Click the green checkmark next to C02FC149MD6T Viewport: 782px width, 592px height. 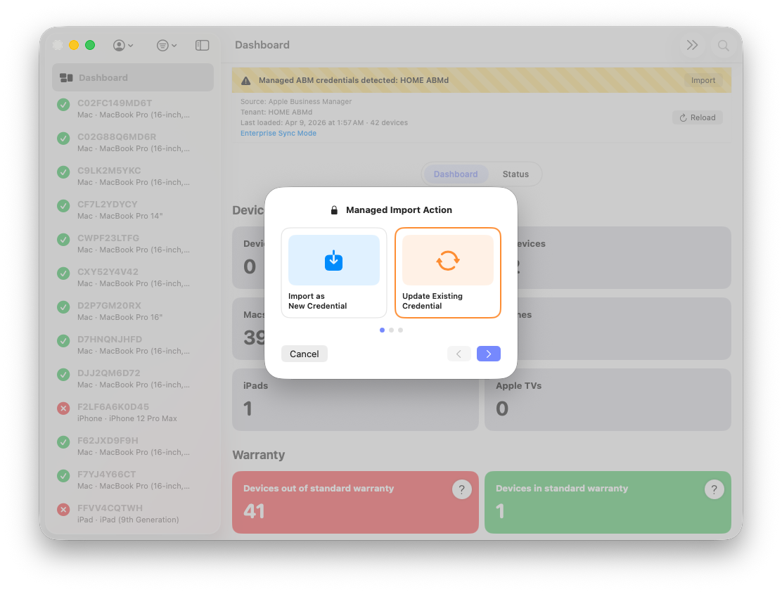[63, 104]
